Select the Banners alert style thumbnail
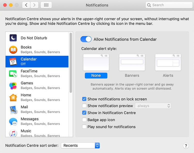194x153 pixels. coord(132,62)
